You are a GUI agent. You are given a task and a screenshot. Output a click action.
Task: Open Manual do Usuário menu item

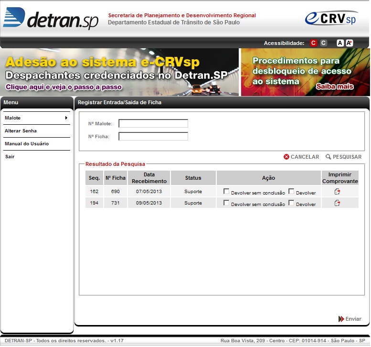point(37,143)
